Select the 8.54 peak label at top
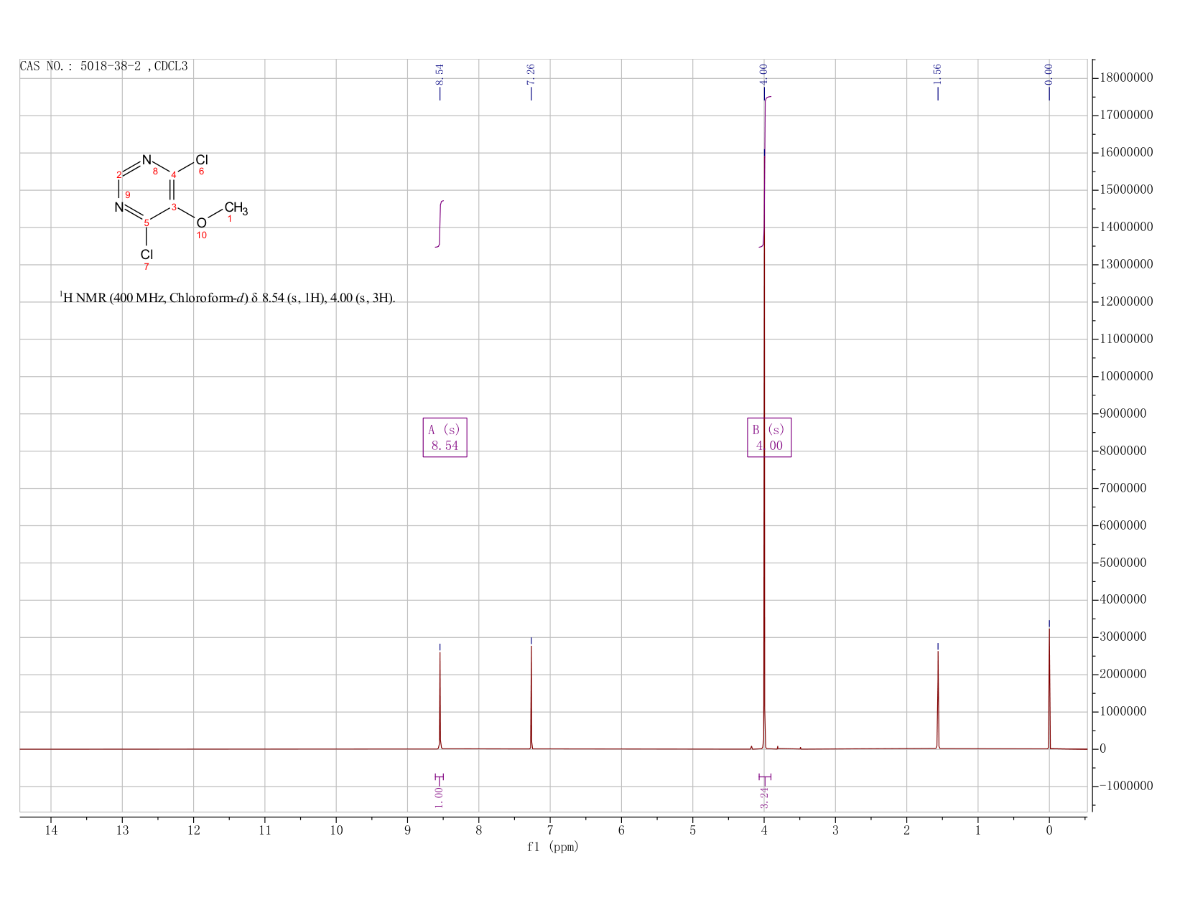Viewport: 1185px width, 915px height. [440, 72]
